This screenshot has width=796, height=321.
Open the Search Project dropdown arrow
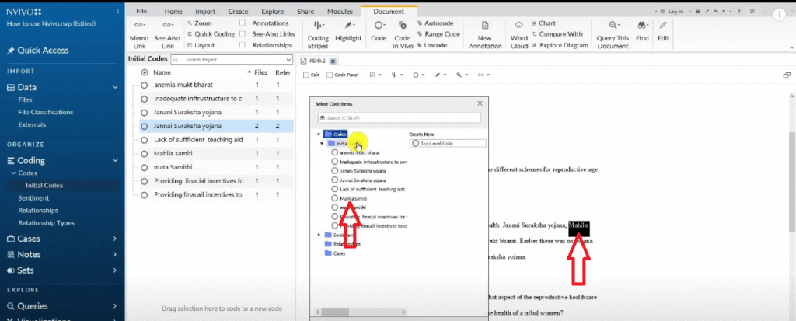[288, 60]
